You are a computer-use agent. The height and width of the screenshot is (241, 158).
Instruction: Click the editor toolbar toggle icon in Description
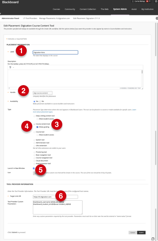10,67
